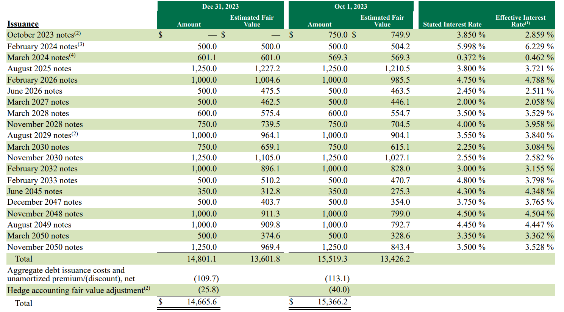Screen dimensions: 564x312
Task: Click the 'February 2033 notes' row label
Action: tap(42, 180)
